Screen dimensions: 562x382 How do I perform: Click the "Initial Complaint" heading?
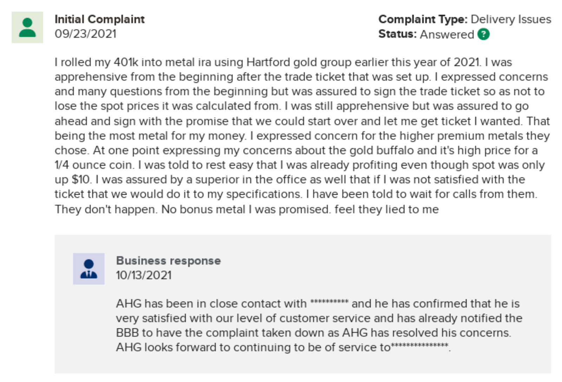click(x=99, y=19)
